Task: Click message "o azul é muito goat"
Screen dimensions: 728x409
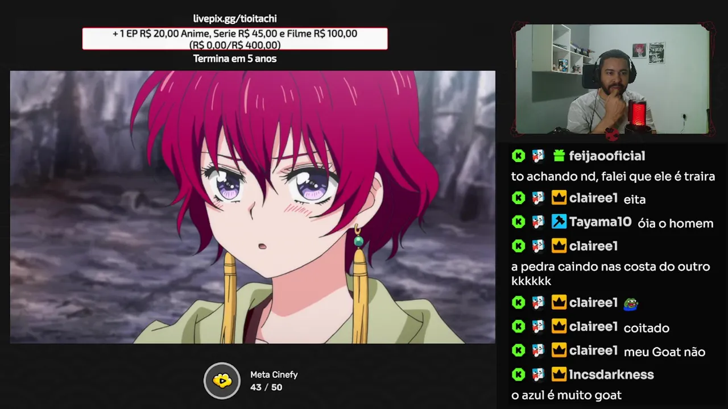Action: click(x=566, y=395)
